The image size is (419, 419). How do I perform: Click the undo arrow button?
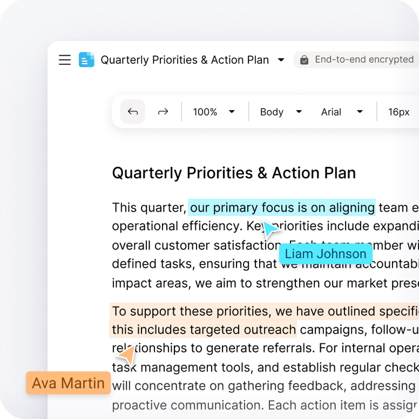pyautogui.click(x=133, y=112)
